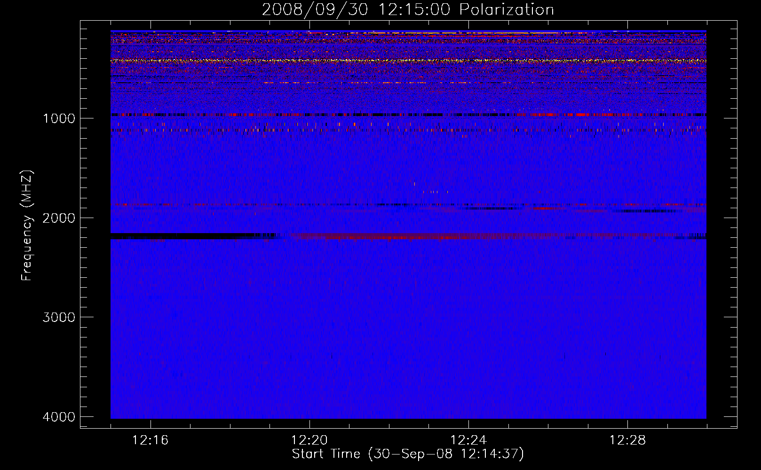The height and width of the screenshot is (470, 761).
Task: Click the 12:20 time axis label
Action: (x=309, y=440)
